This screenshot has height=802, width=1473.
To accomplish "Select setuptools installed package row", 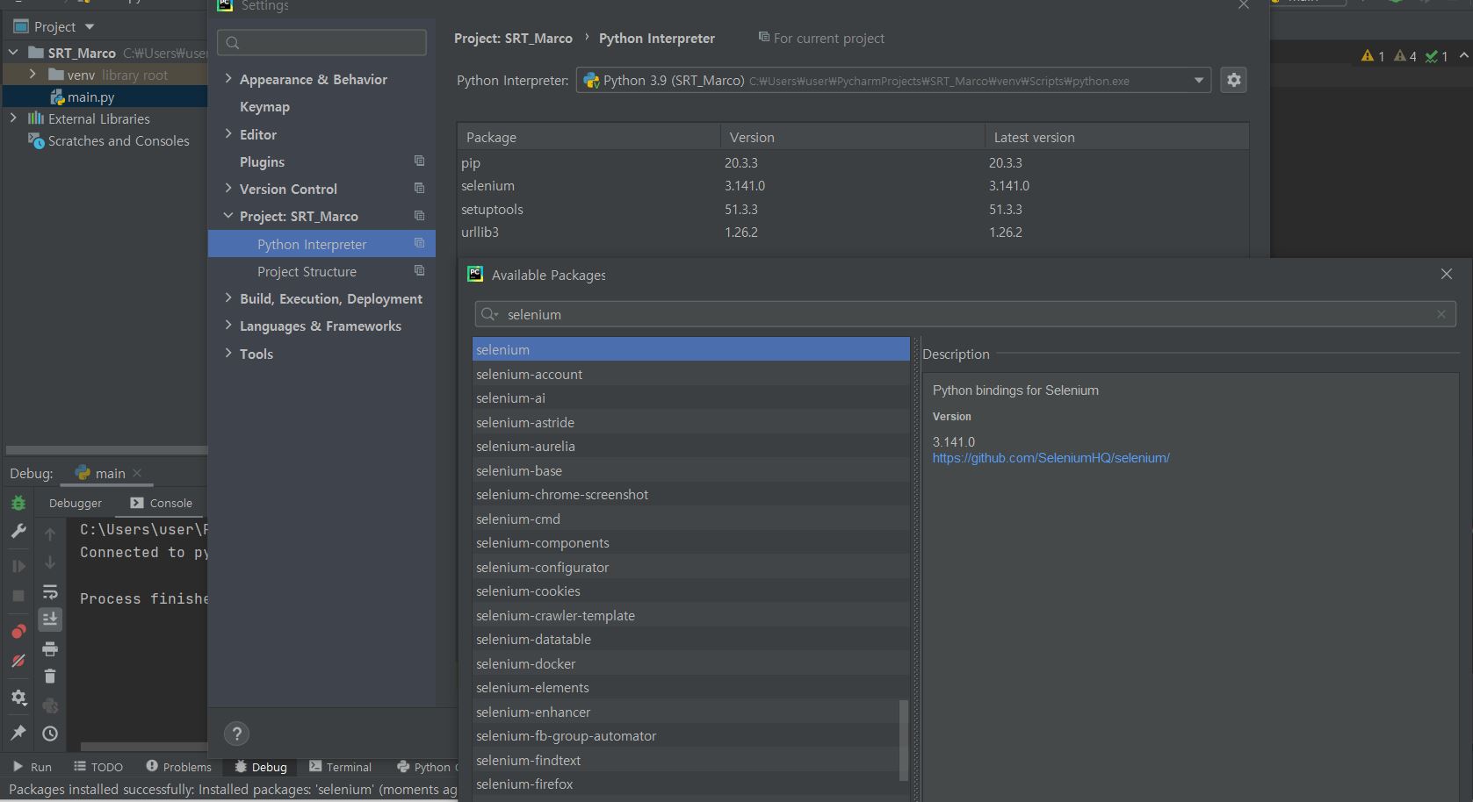I will (852, 209).
